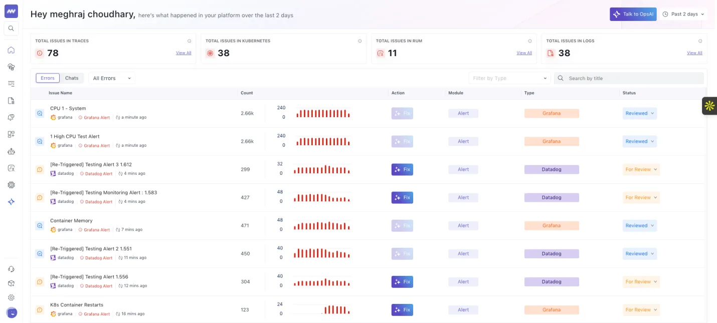Open the Container Memory issue title

[x=71, y=221]
